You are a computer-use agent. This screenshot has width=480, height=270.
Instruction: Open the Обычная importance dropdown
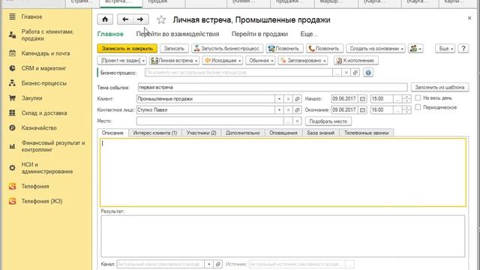click(260, 61)
